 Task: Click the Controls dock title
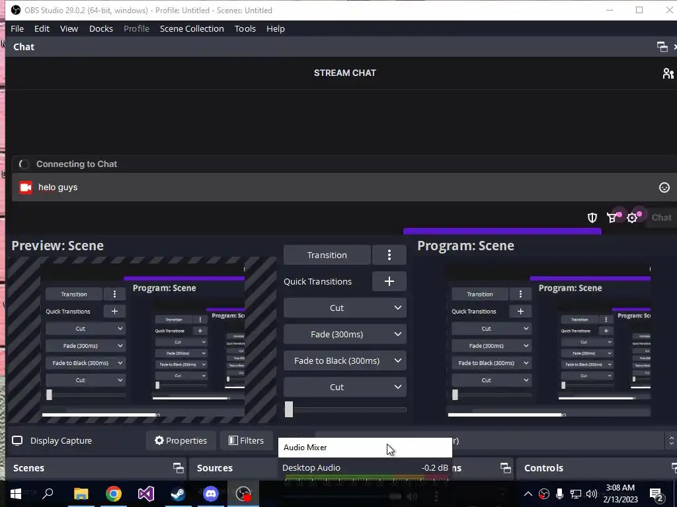click(x=543, y=468)
